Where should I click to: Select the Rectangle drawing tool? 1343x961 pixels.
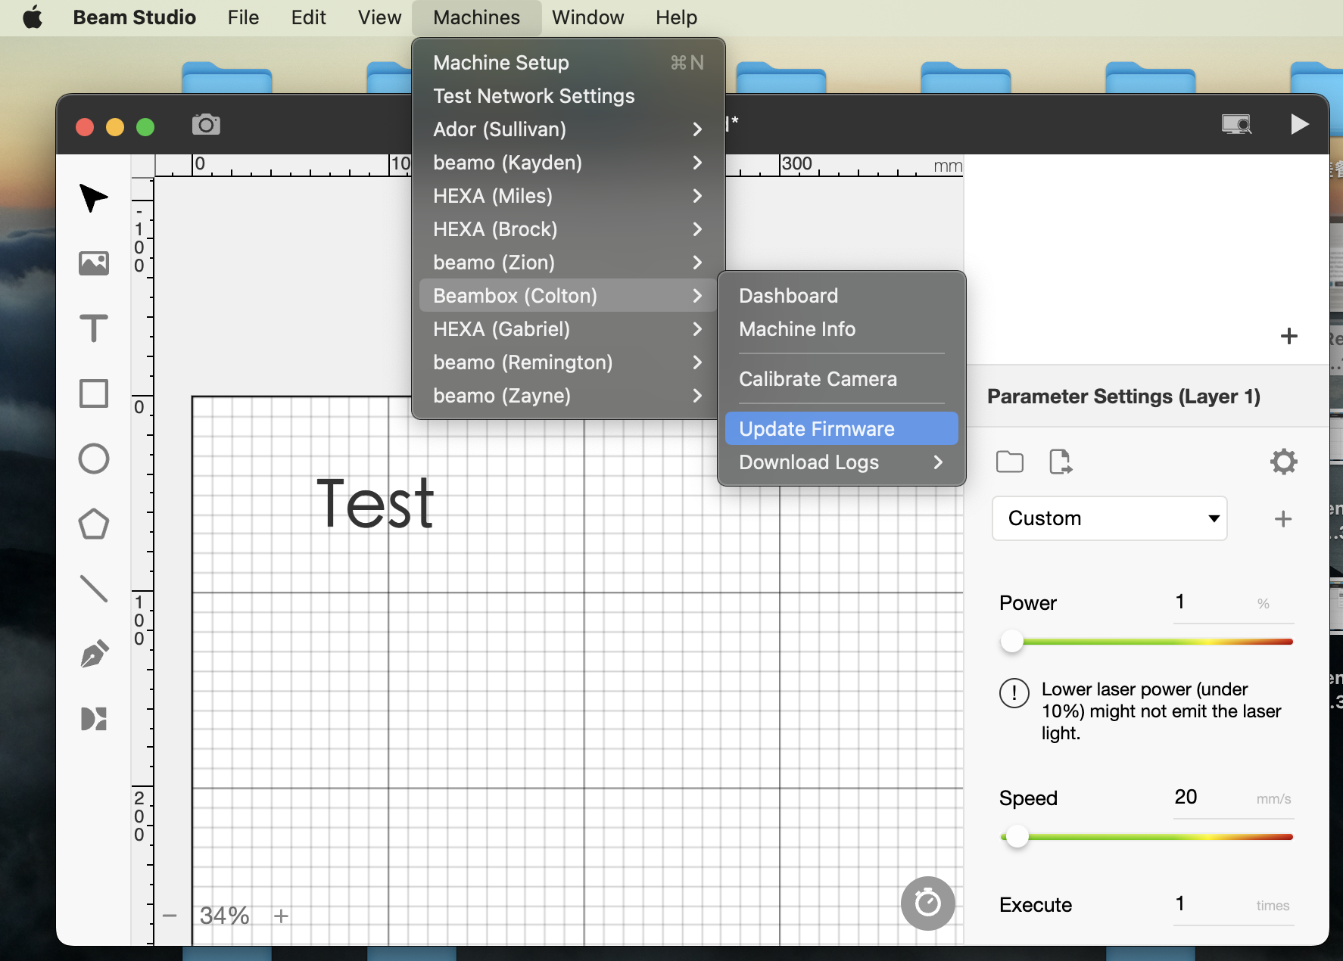[x=93, y=393]
